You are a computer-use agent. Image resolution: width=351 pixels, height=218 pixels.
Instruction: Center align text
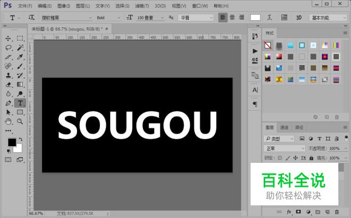pyautogui.click(x=232, y=17)
